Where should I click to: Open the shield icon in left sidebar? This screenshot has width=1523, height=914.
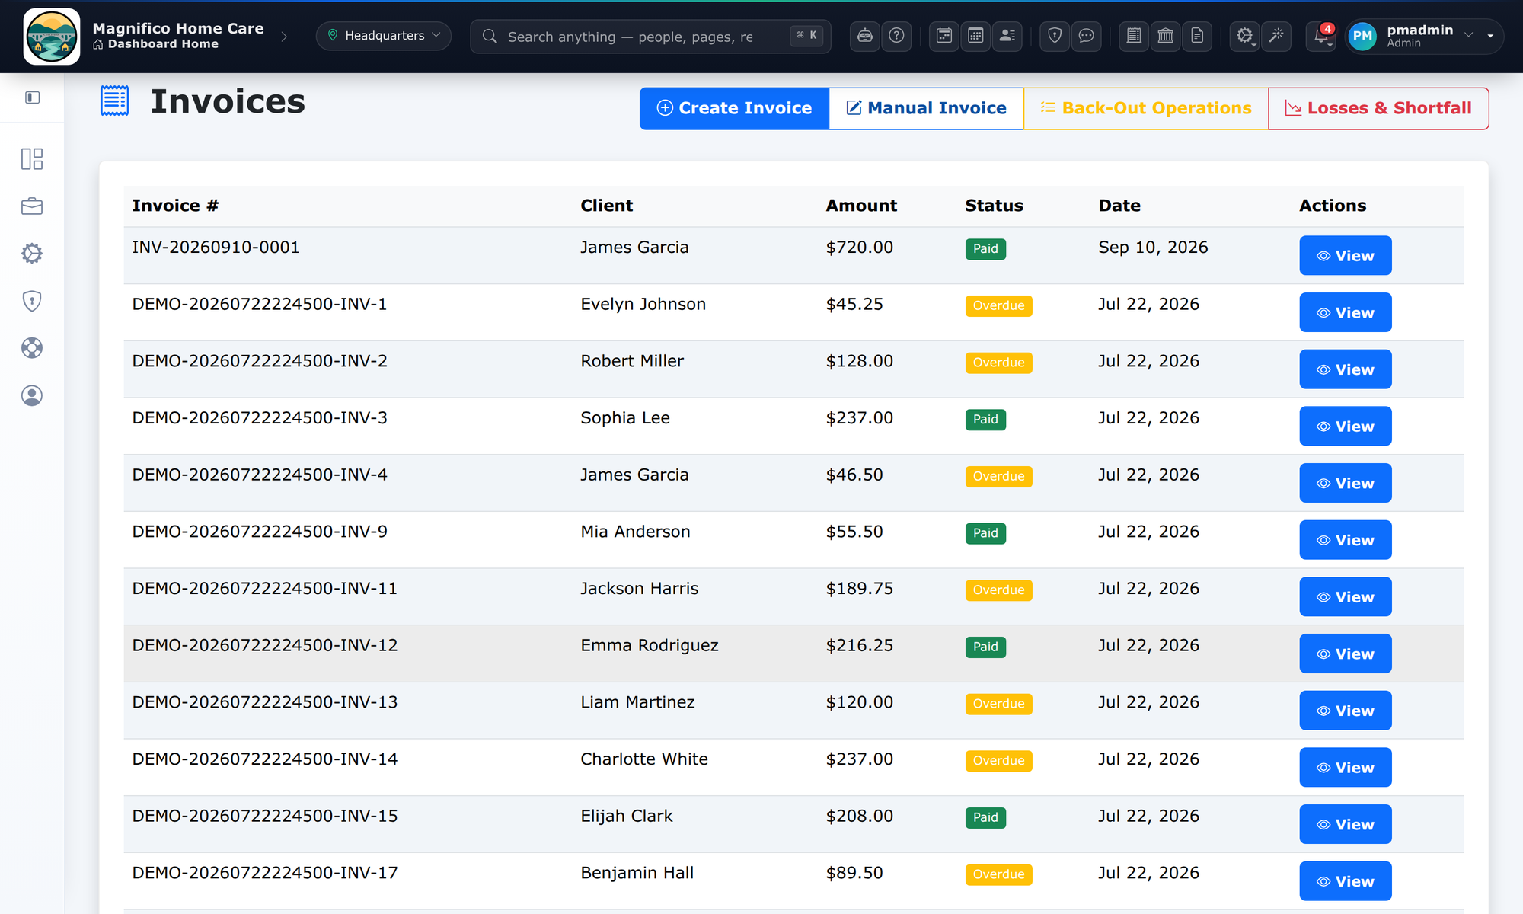coord(32,301)
